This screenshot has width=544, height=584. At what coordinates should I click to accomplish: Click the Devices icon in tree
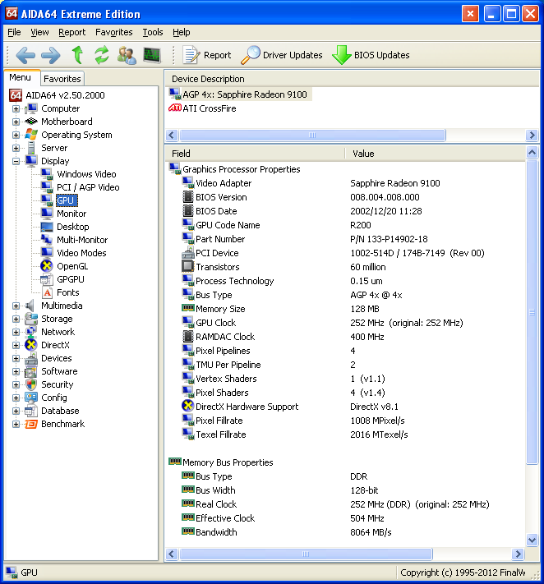pos(31,358)
